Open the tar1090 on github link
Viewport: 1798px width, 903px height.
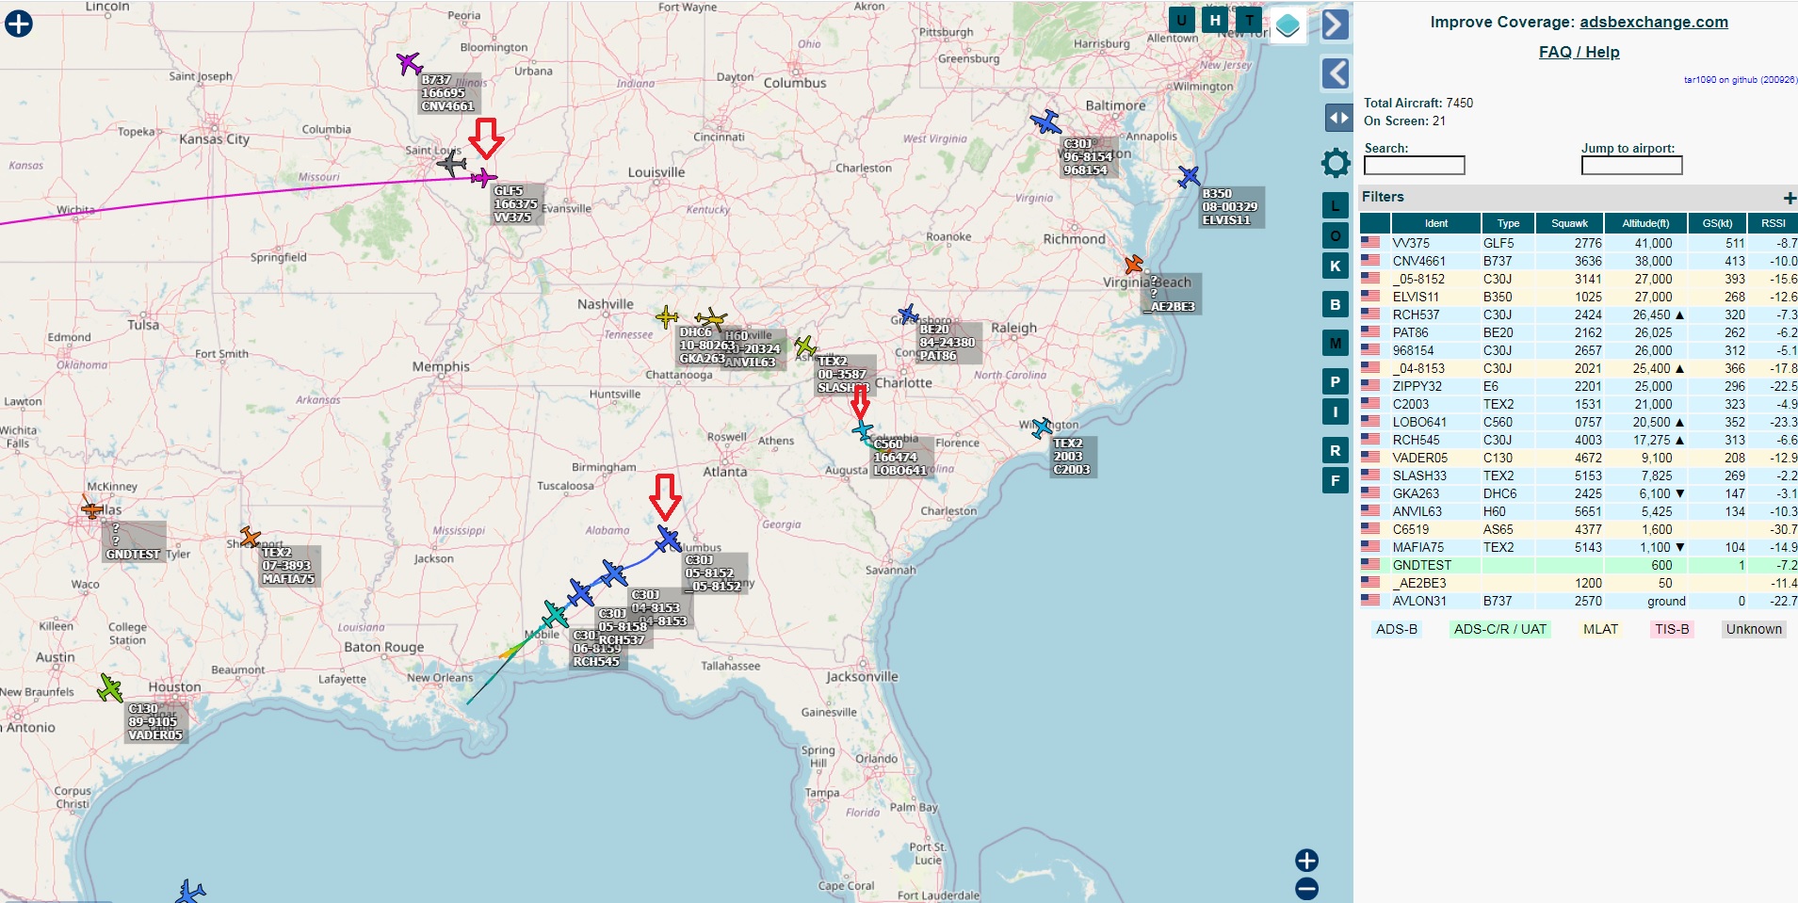coord(1740,80)
